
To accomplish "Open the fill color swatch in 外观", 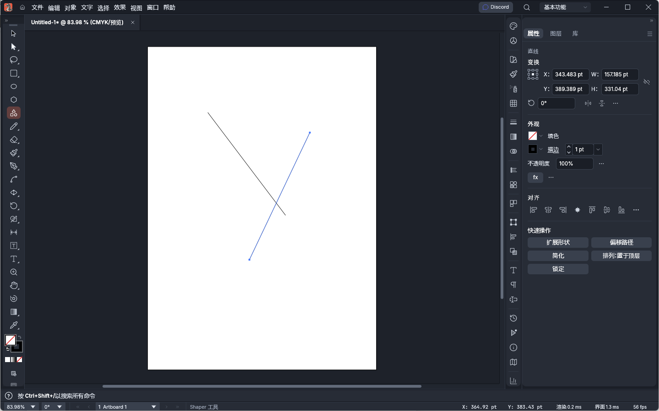I will [x=533, y=136].
